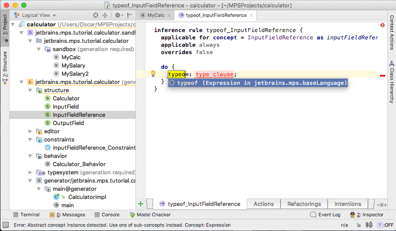This screenshot has height=231, width=396.
Task: Click the collapse all icon in Project panel
Action: [106, 15]
